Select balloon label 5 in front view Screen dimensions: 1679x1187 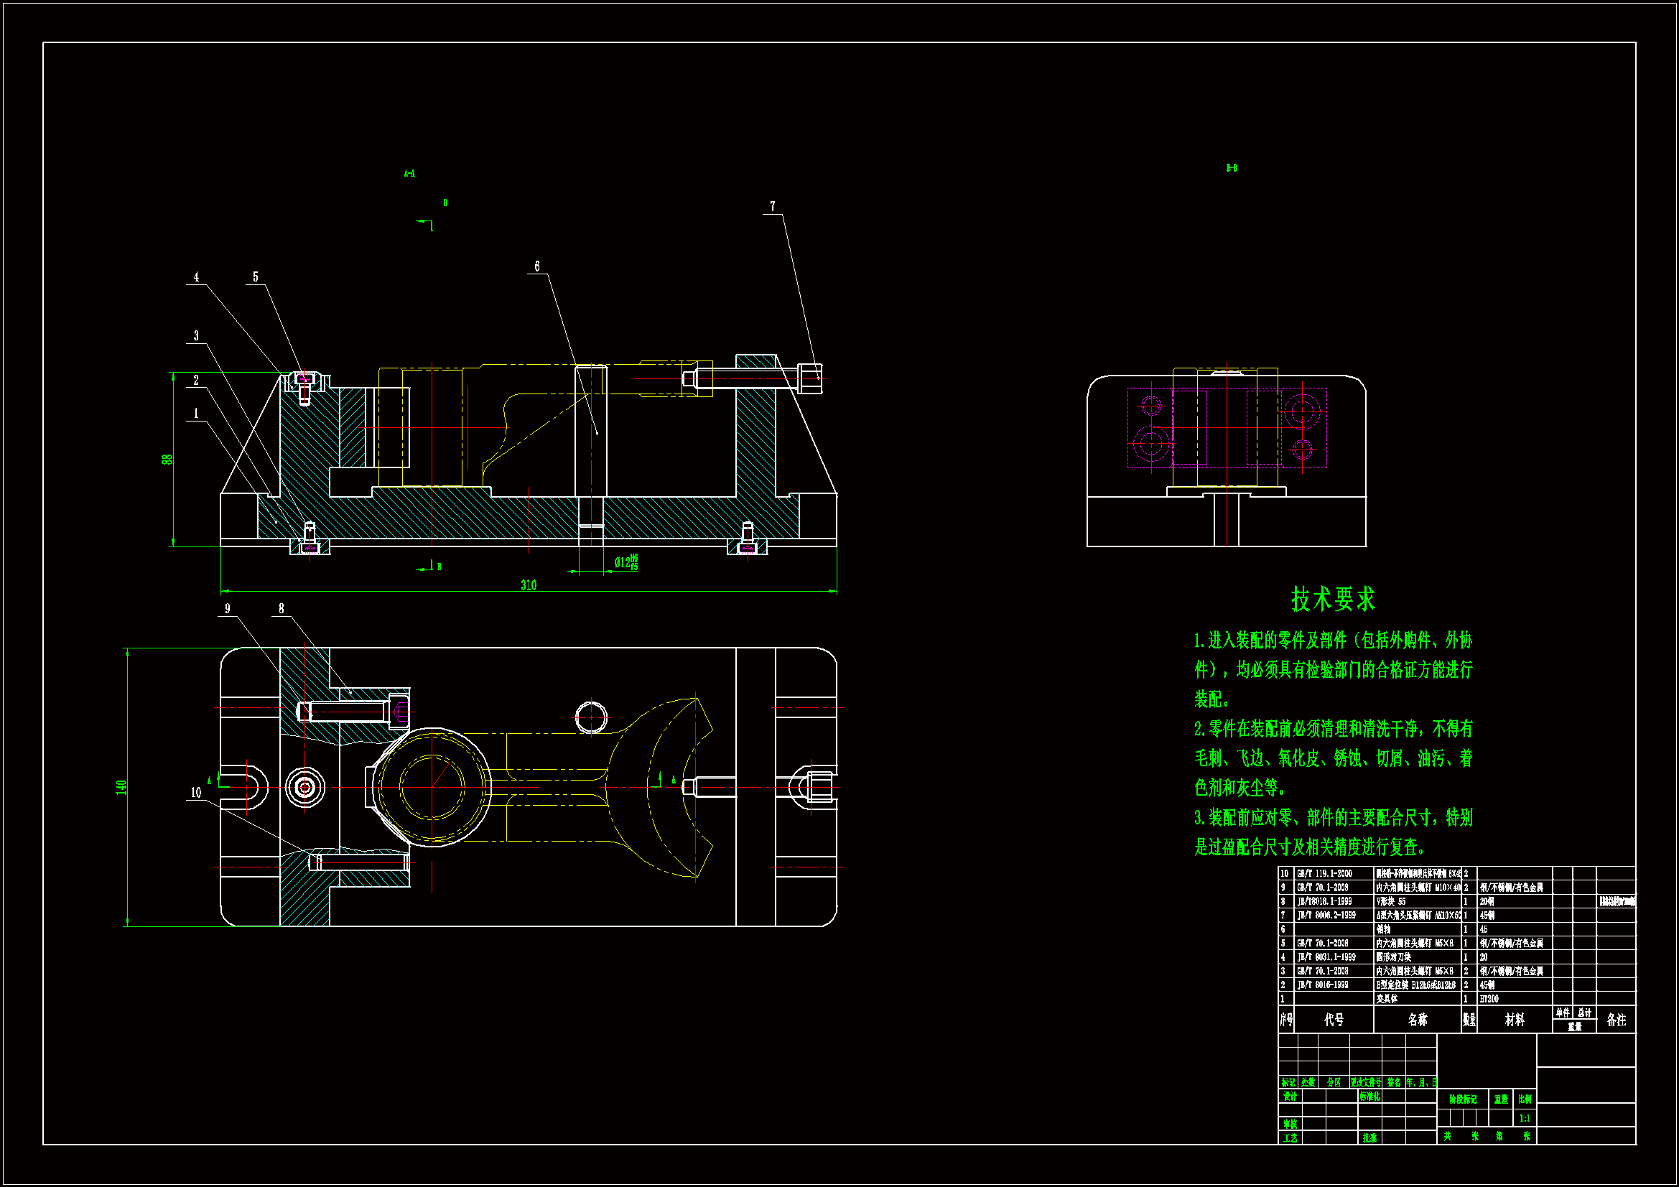pyautogui.click(x=255, y=277)
